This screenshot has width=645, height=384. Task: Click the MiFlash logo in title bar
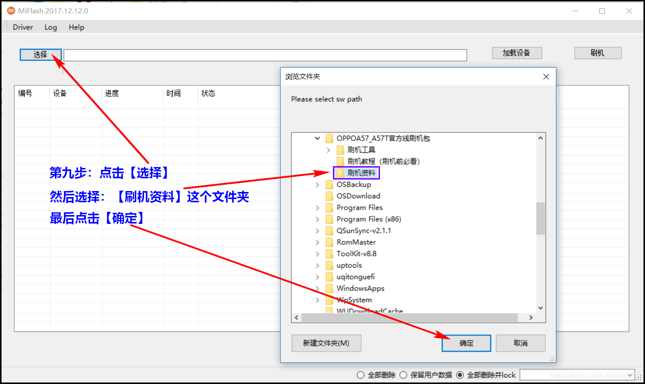(x=11, y=11)
